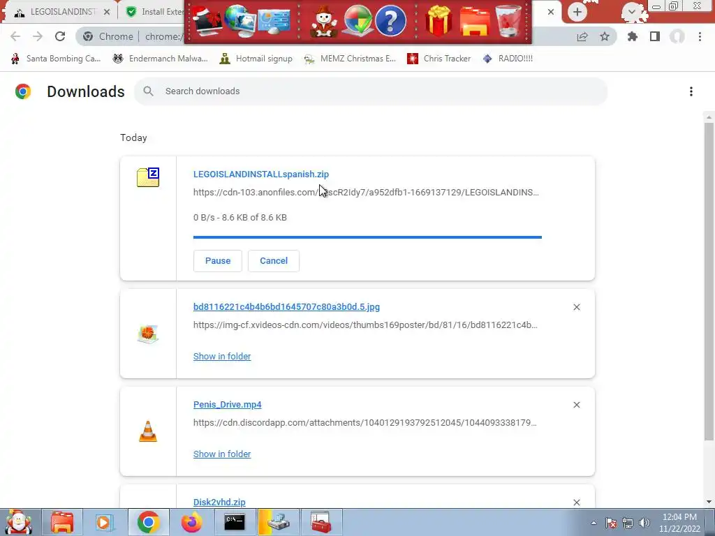Open the red folder dock icon
Image resolution: width=715 pixels, height=536 pixels.
(475, 22)
